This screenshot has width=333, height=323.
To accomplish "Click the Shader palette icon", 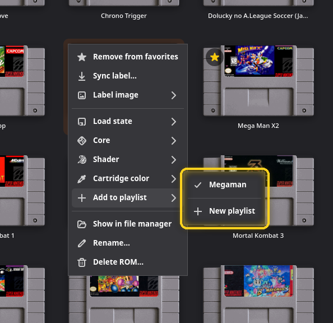I will pyautogui.click(x=82, y=160).
